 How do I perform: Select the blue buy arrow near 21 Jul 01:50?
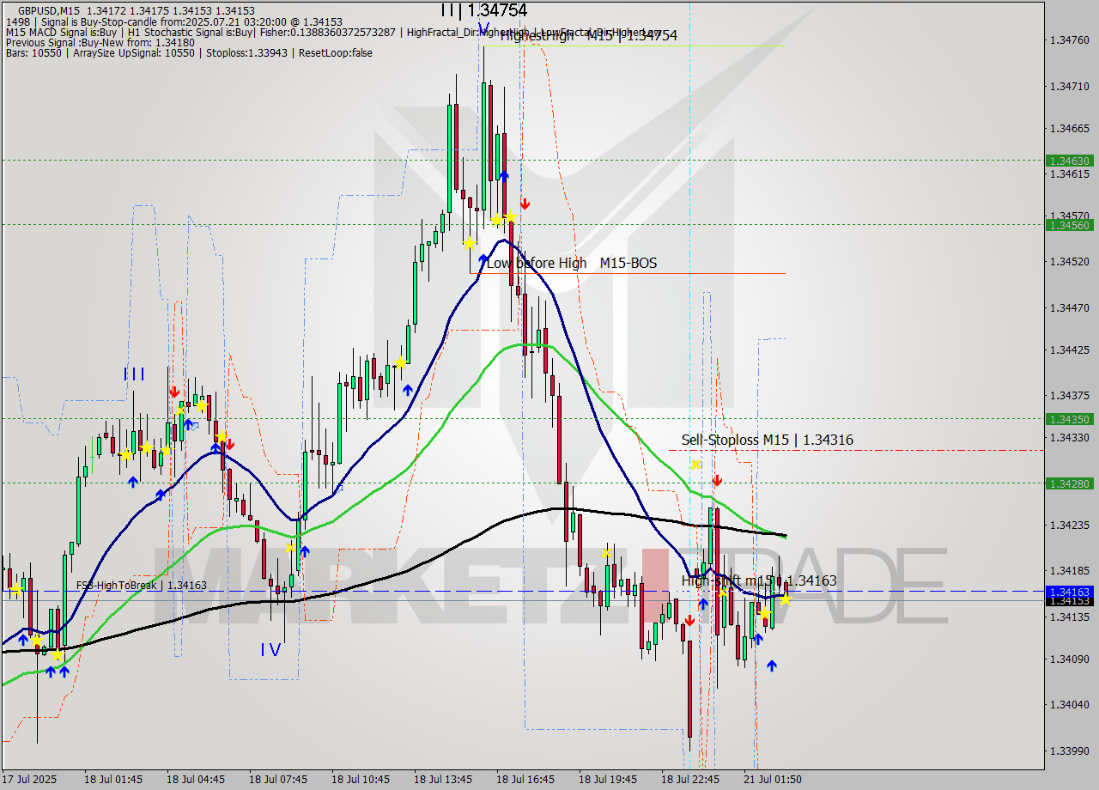pos(772,665)
